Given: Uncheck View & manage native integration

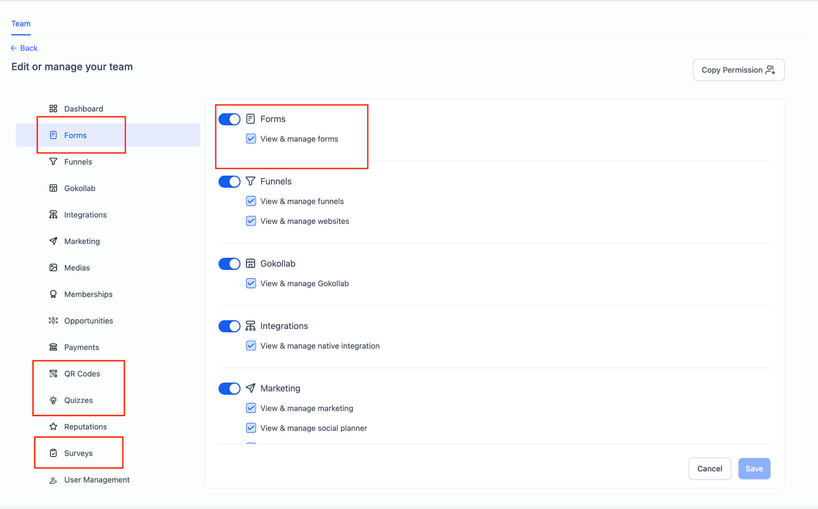Looking at the screenshot, I should click(x=251, y=346).
